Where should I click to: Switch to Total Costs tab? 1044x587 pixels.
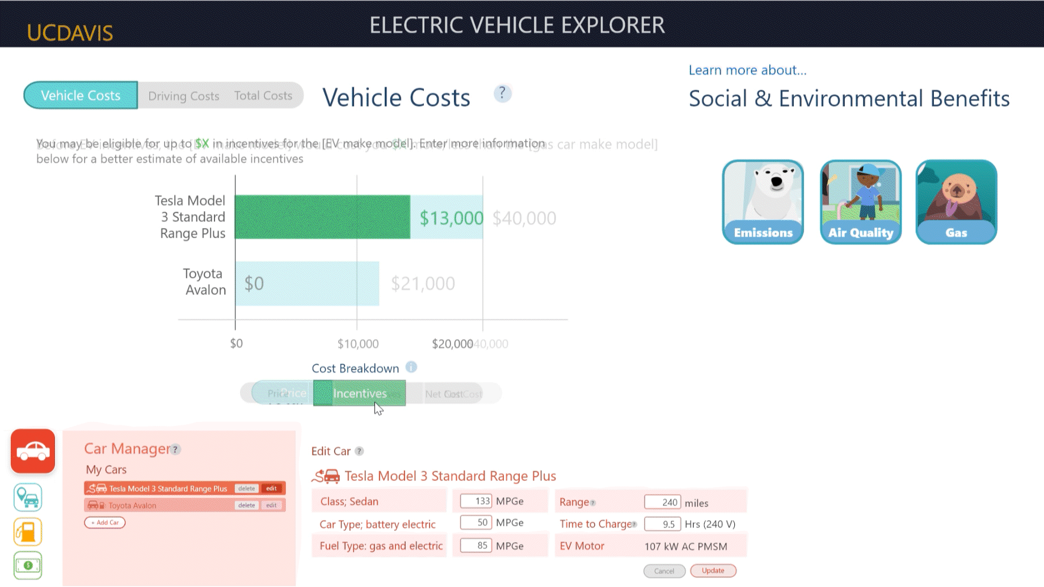[263, 95]
